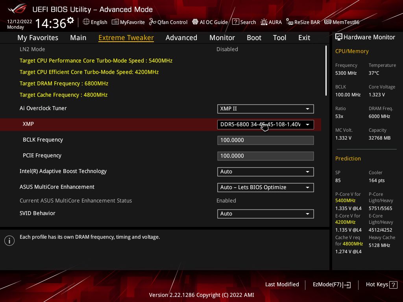Select the Ai Overclock Tuner label
Screen dimensions: 403x302
[x=43, y=108]
